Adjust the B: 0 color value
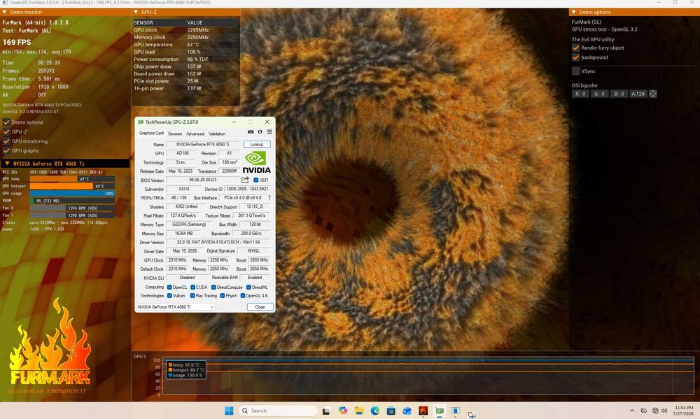700x419 pixels. 618,94
